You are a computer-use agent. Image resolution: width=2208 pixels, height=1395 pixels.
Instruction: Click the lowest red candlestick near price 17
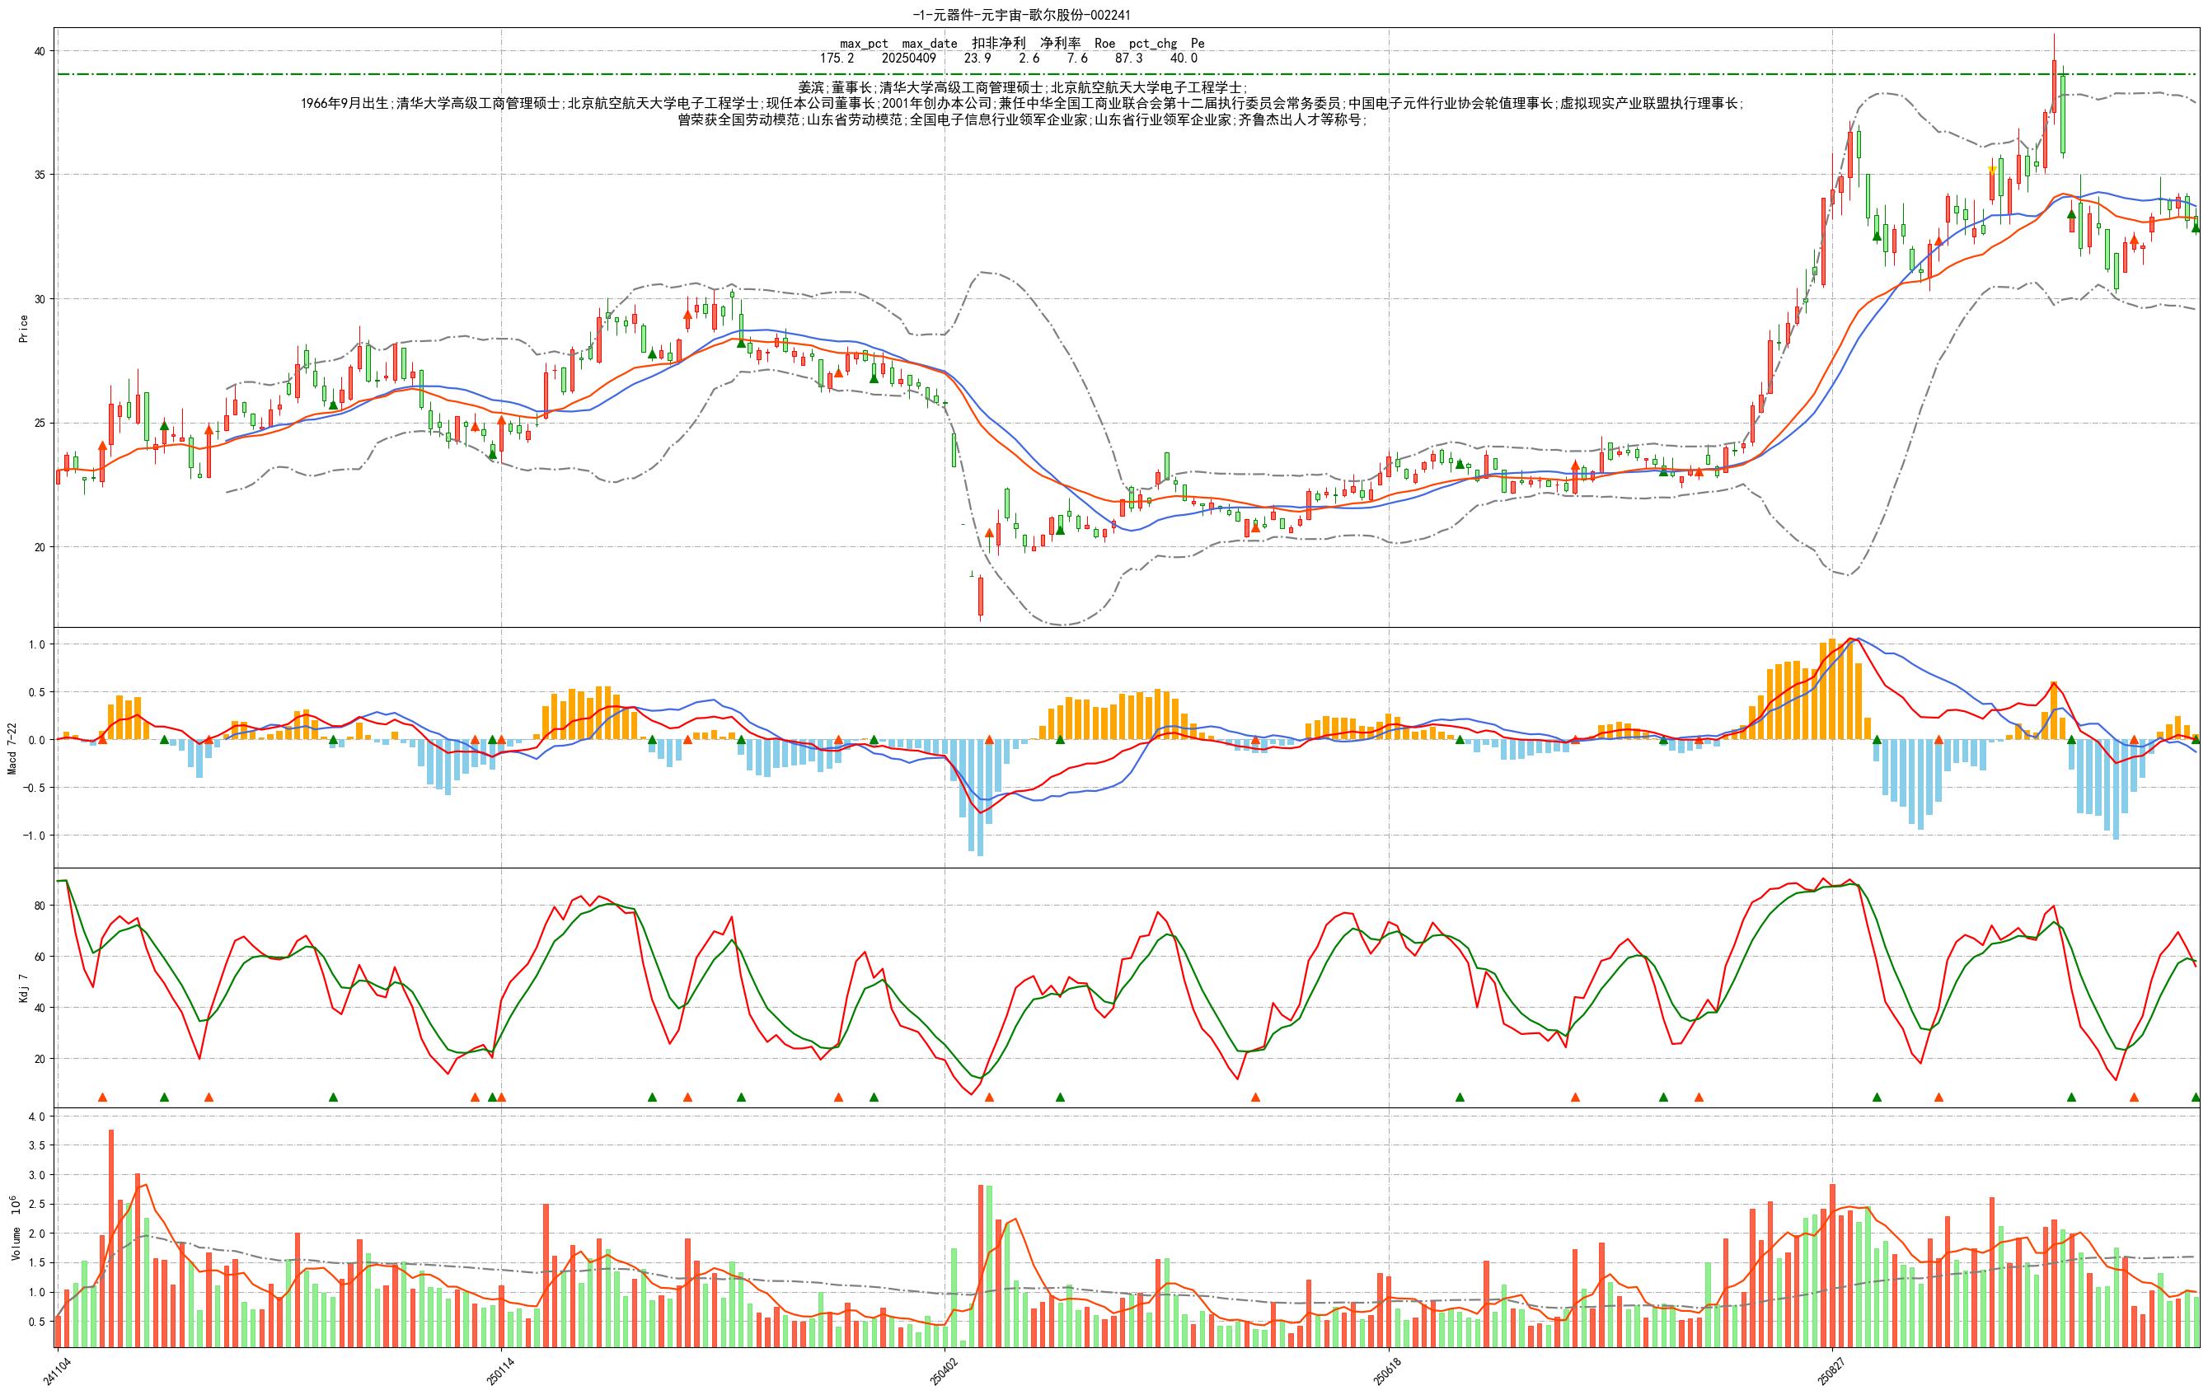[980, 596]
